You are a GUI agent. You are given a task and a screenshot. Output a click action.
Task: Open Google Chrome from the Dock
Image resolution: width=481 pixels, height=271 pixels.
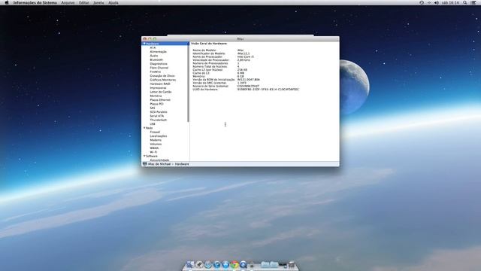(x=234, y=264)
